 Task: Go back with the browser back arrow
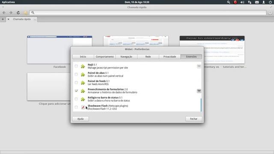click(4, 12)
